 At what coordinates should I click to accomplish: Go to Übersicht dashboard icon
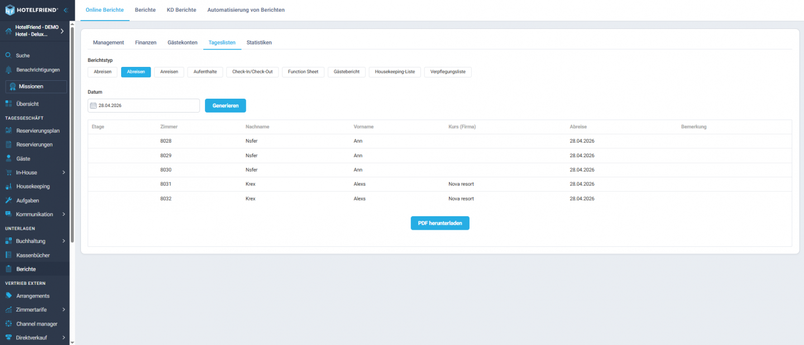[8, 104]
